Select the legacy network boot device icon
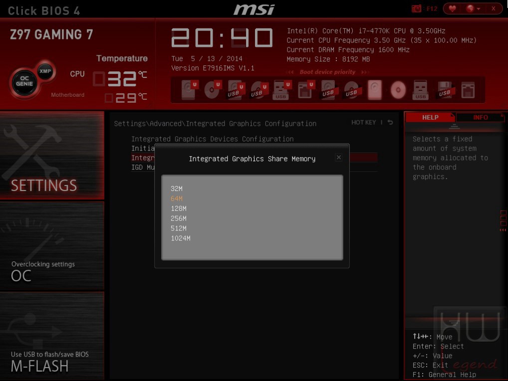The width and height of the screenshot is (508, 381). click(468, 90)
